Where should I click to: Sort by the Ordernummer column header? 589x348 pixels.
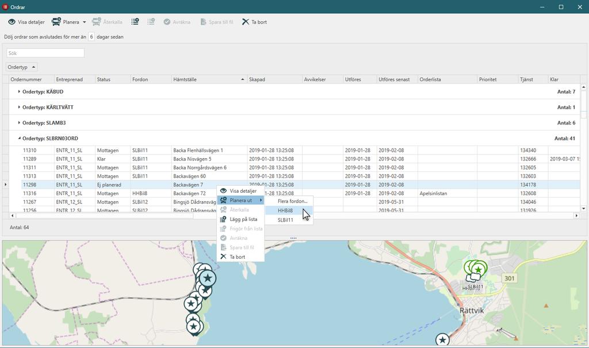click(32, 79)
